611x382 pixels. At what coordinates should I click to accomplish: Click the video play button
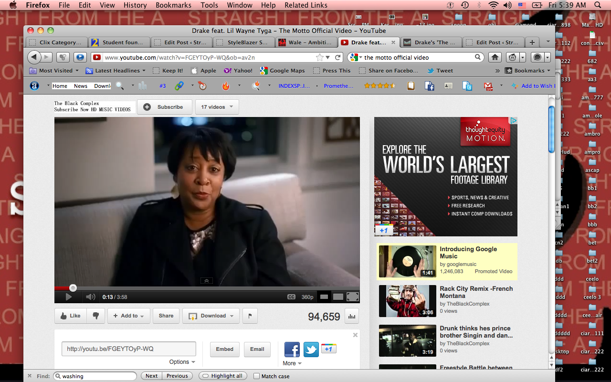click(68, 297)
